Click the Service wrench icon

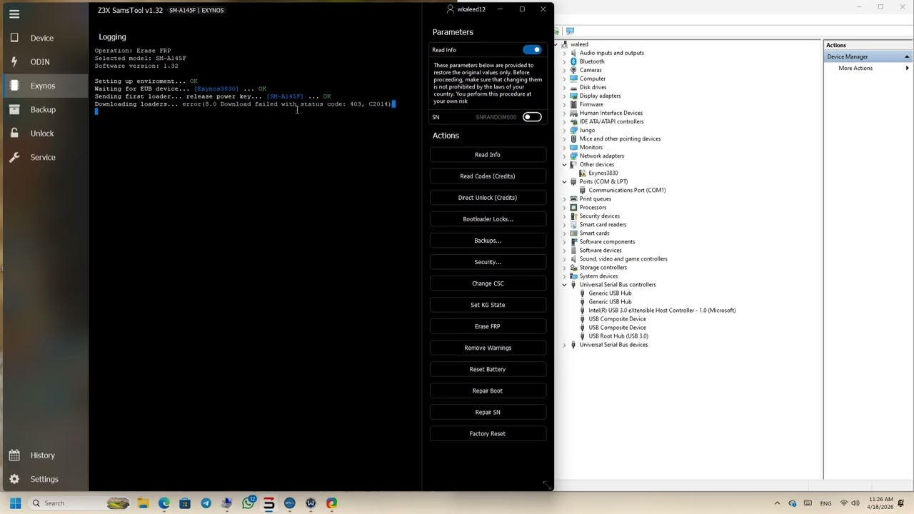(14, 157)
